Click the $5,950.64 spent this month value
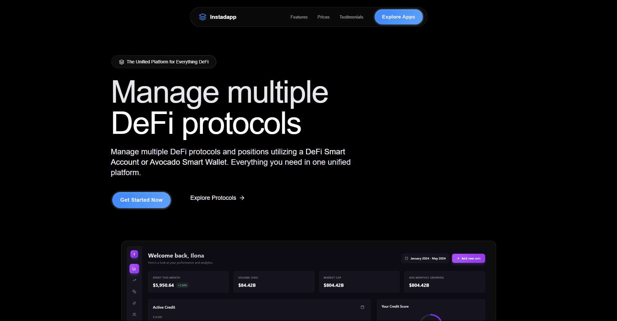617x321 pixels. pos(163,285)
